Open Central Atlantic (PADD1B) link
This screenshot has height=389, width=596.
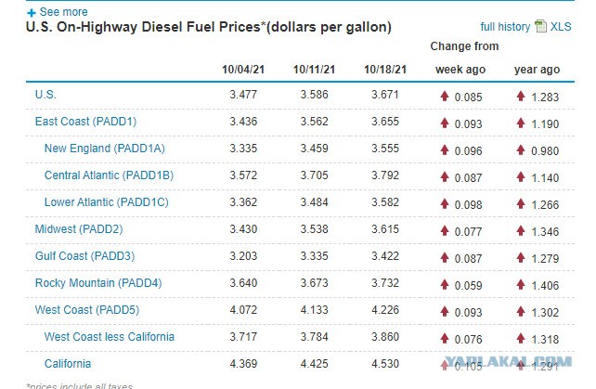point(109,175)
